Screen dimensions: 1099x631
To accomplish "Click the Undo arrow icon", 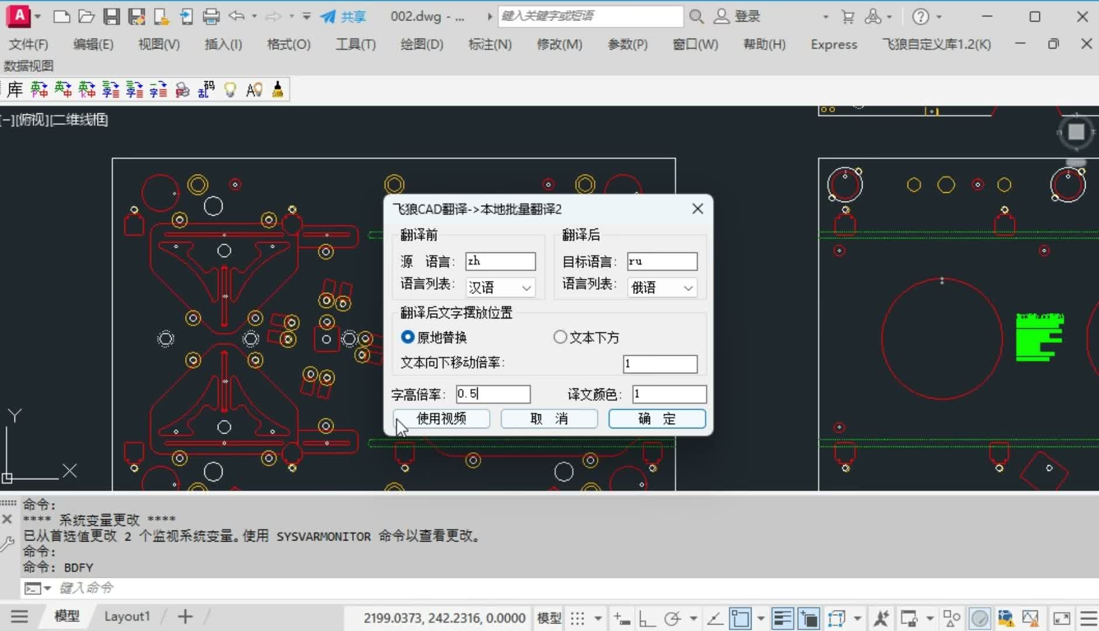I will click(237, 16).
